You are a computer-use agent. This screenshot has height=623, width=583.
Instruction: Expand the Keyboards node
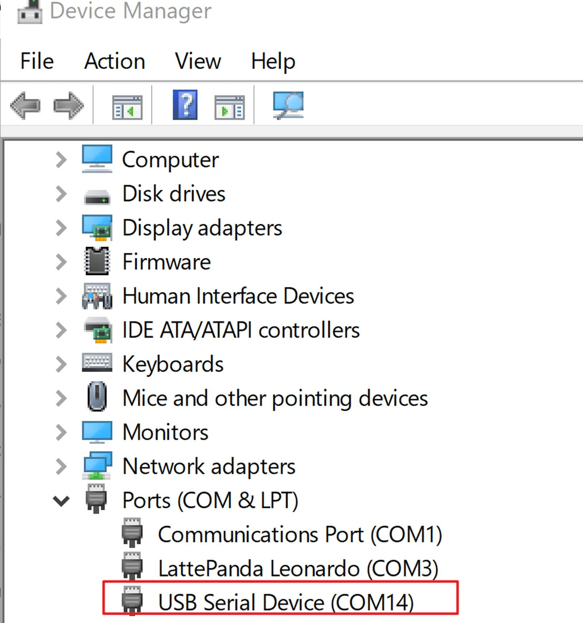click(x=61, y=364)
